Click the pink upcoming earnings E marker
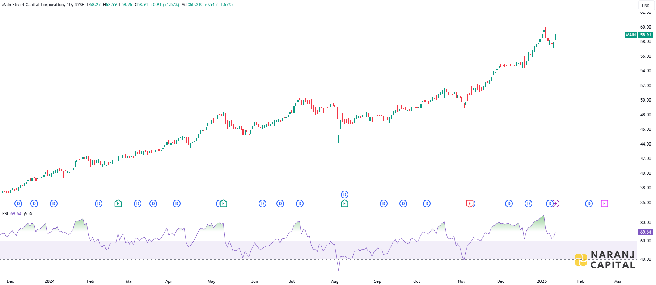656x285 pixels. (x=604, y=204)
